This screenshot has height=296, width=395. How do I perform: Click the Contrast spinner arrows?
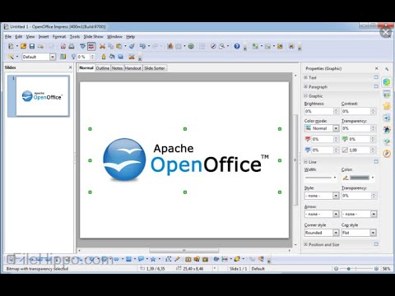(x=373, y=111)
